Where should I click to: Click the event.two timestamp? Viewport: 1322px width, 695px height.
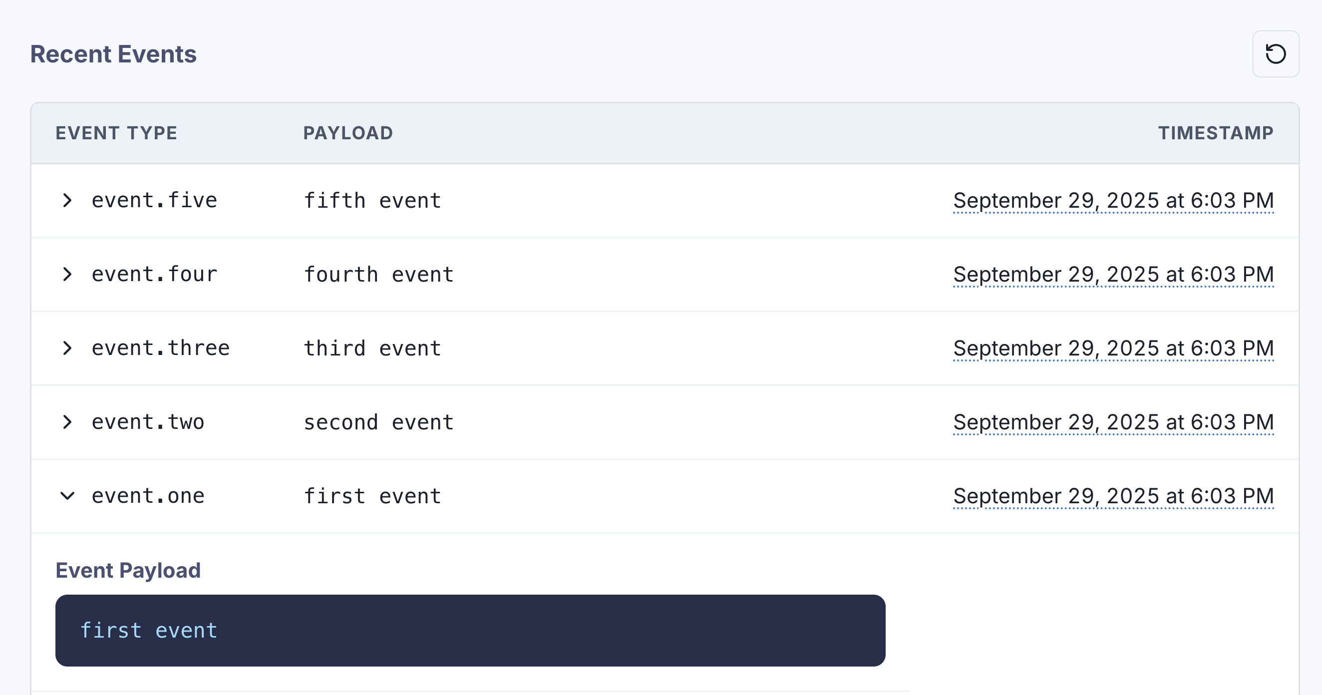click(1113, 422)
